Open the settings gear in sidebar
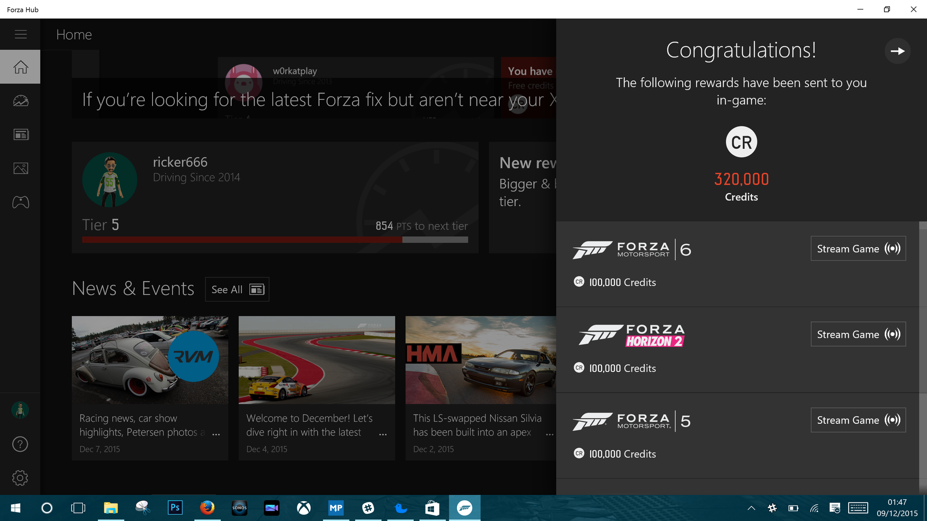The image size is (927, 521). click(20, 478)
